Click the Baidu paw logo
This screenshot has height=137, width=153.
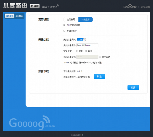pyautogui.click(x=130, y=6)
